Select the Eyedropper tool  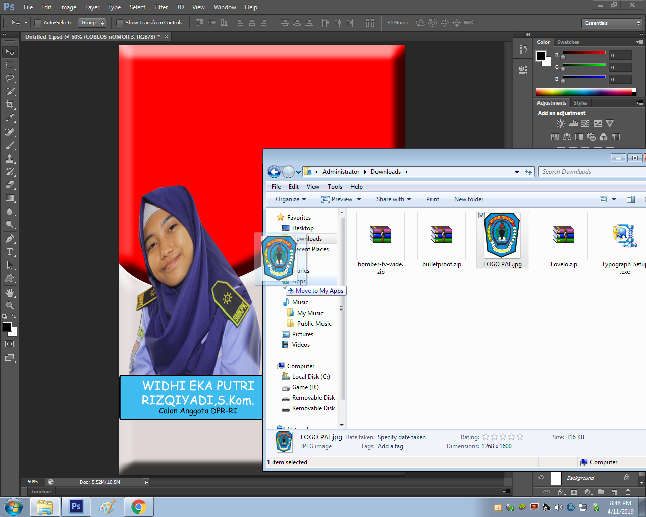coord(10,118)
